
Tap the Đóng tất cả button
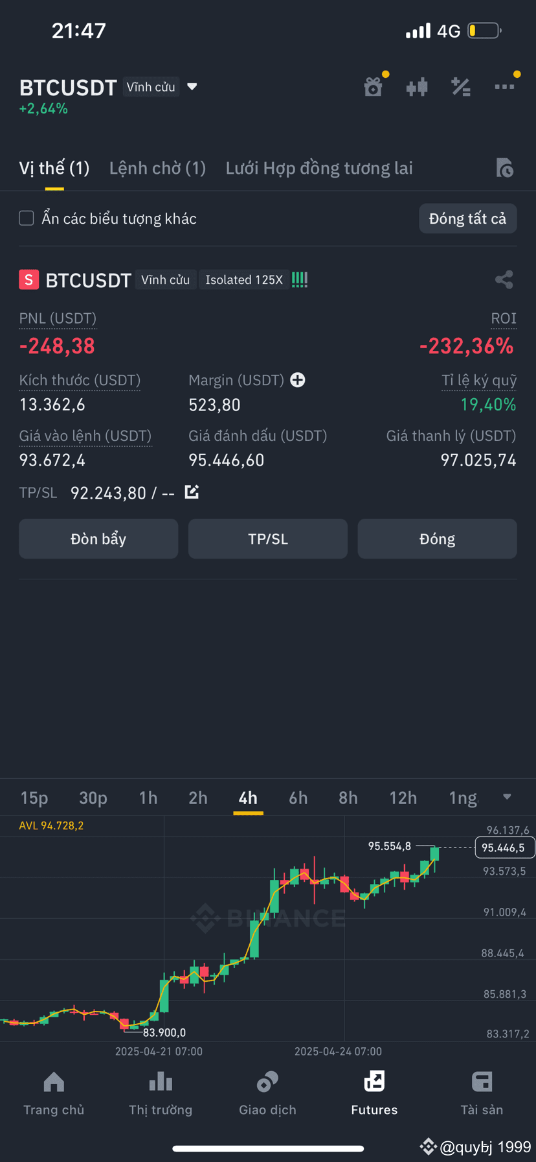pos(468,219)
